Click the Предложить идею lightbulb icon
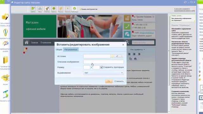203x114 pixels. pos(5,32)
